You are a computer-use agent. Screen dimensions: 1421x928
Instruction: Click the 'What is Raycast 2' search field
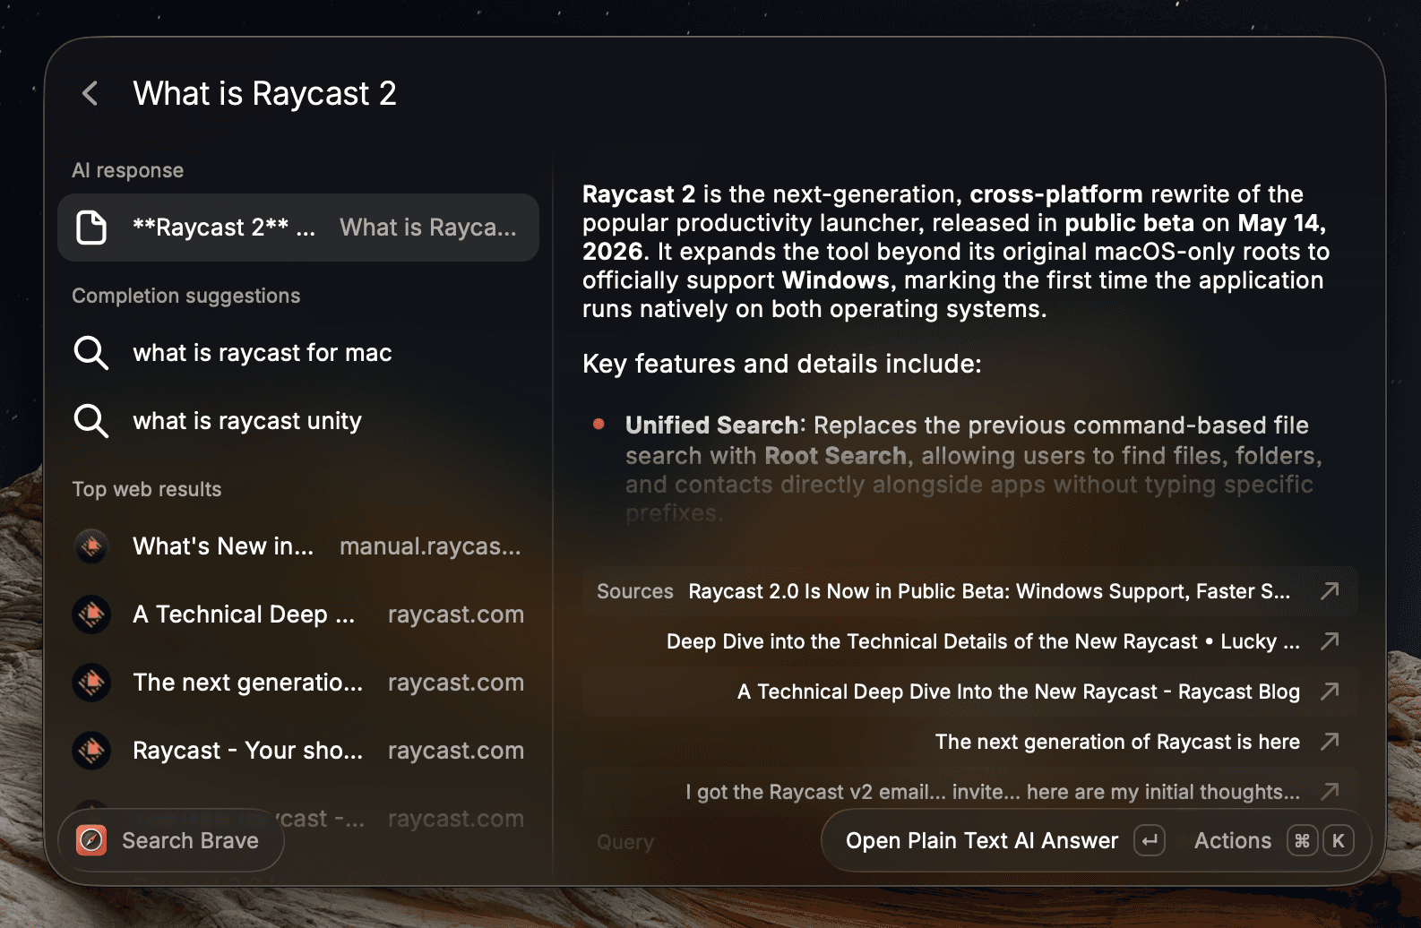point(265,93)
